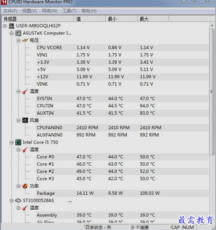Click the 传感器 column header

pos(37,19)
